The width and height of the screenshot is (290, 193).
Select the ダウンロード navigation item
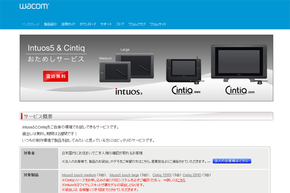88,24
